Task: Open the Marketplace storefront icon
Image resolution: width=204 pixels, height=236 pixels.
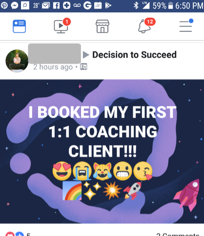Action: click(x=102, y=26)
